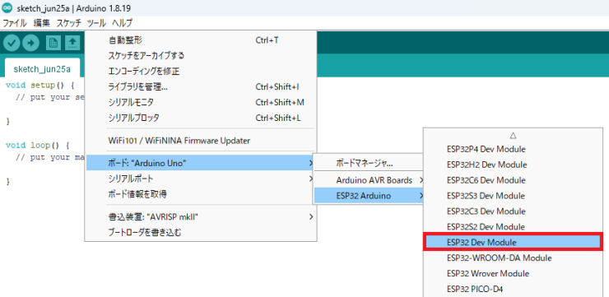
Task: Expand the シリアルポート submenu arrow
Action: click(311, 179)
